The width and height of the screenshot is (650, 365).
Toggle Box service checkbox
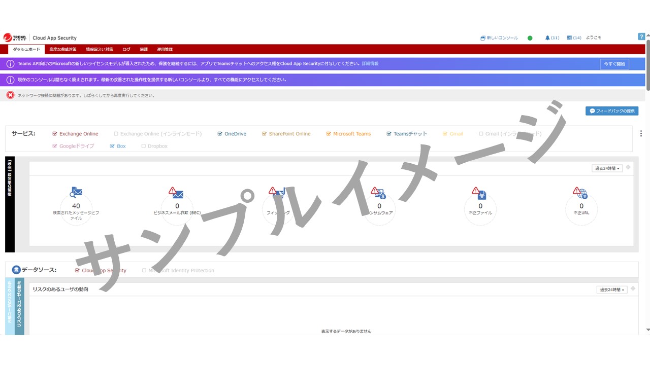[x=112, y=146]
